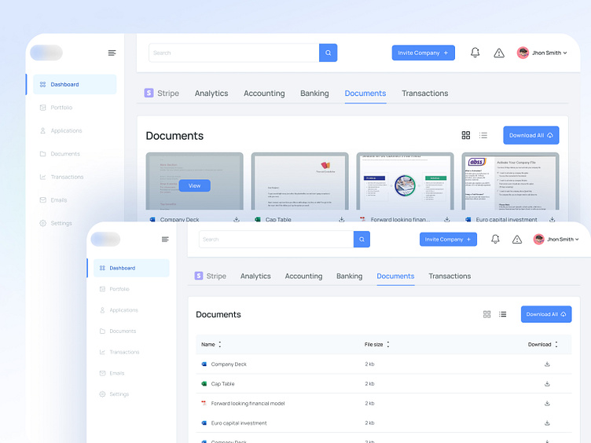This screenshot has height=443, width=591.
Task: Click the warning triangle icon in back window
Action: [x=499, y=53]
